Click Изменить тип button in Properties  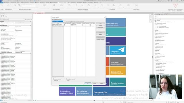(28, 20)
